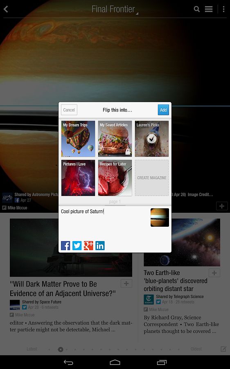Select the LinkedIn share icon

tap(100, 246)
